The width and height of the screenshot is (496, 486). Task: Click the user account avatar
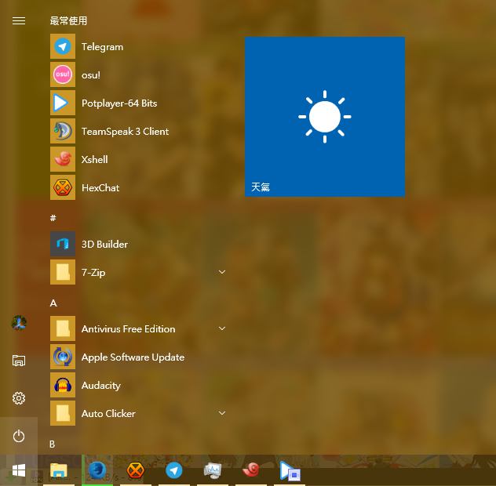point(19,323)
